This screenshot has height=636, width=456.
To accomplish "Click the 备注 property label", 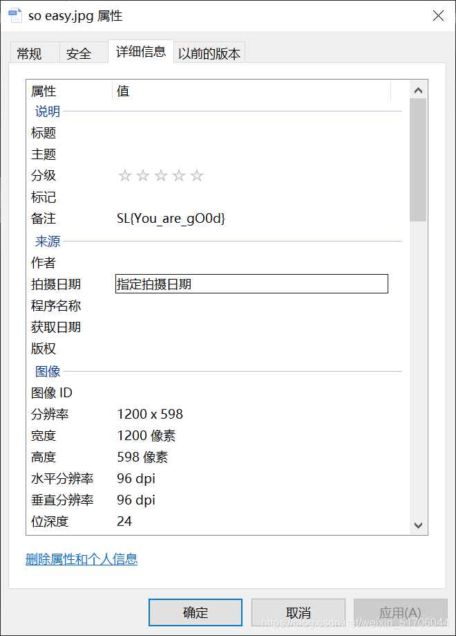I will pos(44,219).
